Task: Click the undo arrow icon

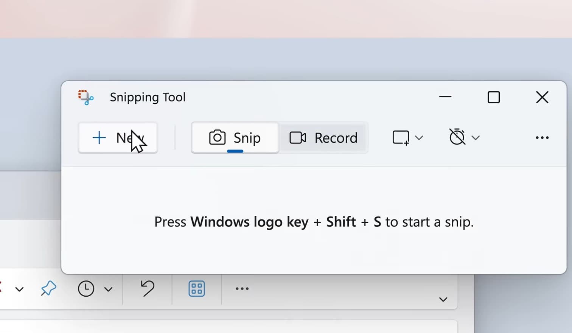Action: [147, 288]
